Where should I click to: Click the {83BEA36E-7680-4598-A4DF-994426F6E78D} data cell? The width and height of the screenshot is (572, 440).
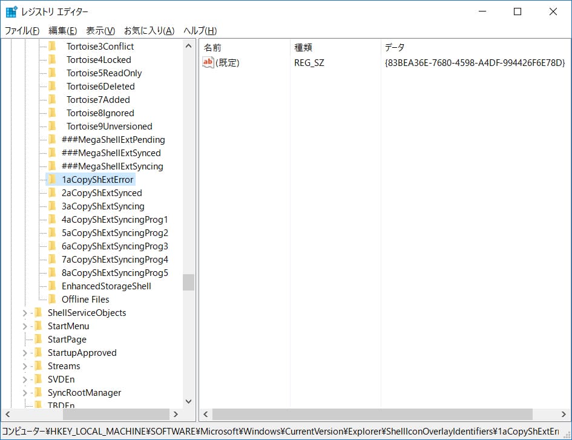click(x=475, y=63)
